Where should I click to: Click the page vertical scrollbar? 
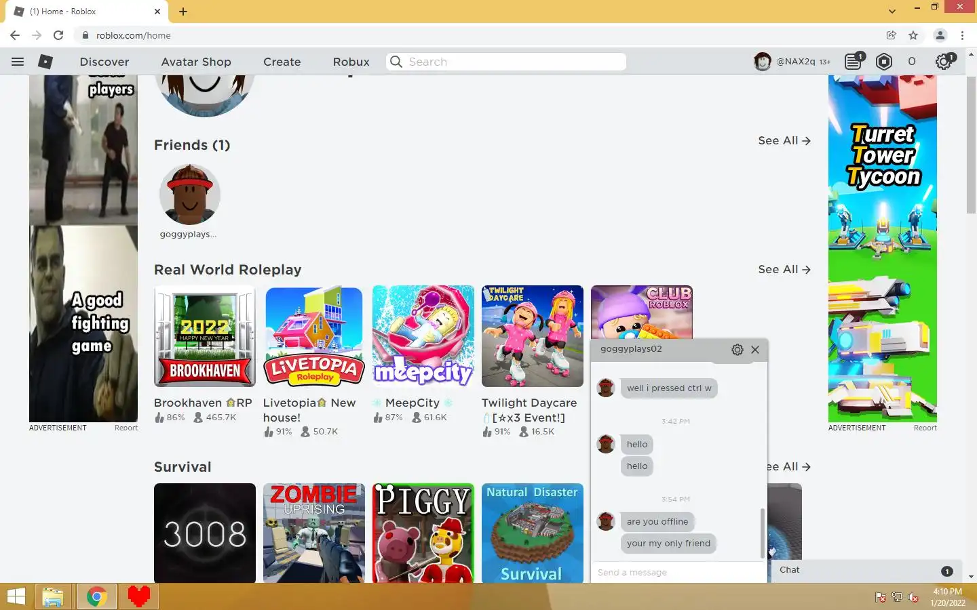click(x=971, y=146)
